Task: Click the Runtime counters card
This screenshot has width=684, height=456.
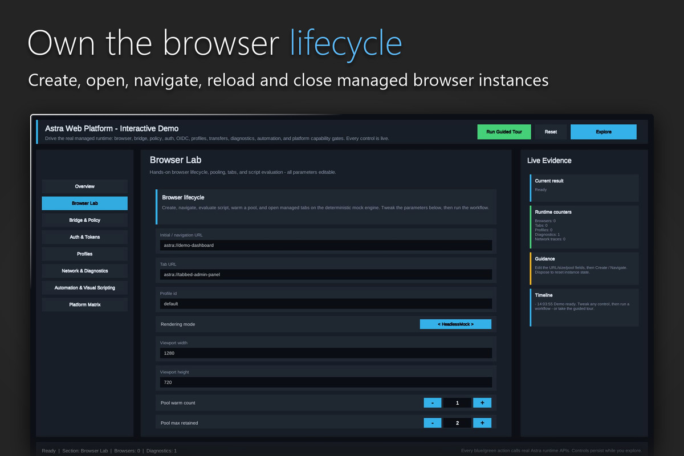Action: [x=584, y=227]
